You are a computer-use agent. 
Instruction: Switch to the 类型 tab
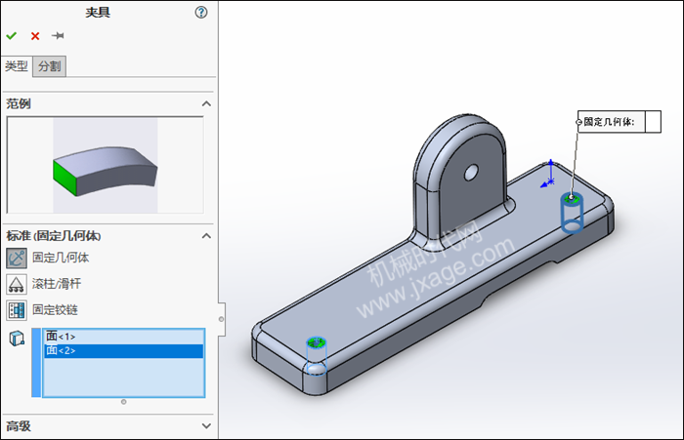point(17,66)
